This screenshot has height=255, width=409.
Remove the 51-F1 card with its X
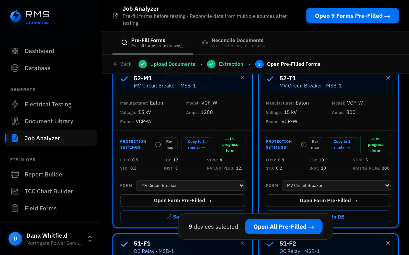pos(242,243)
